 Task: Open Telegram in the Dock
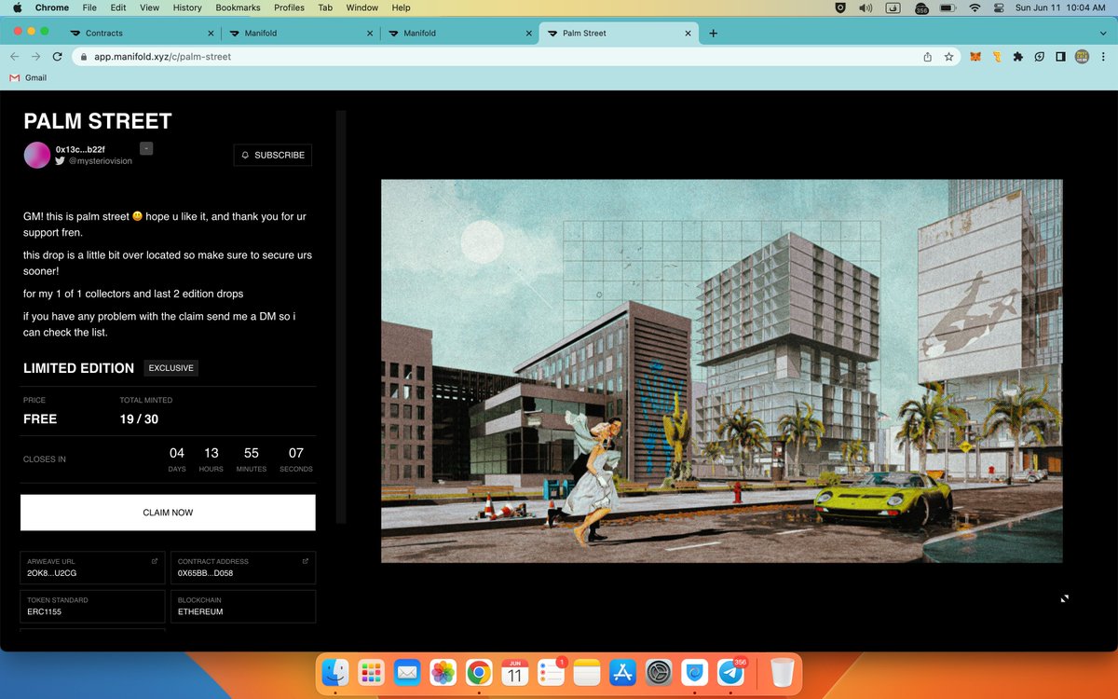pyautogui.click(x=731, y=672)
